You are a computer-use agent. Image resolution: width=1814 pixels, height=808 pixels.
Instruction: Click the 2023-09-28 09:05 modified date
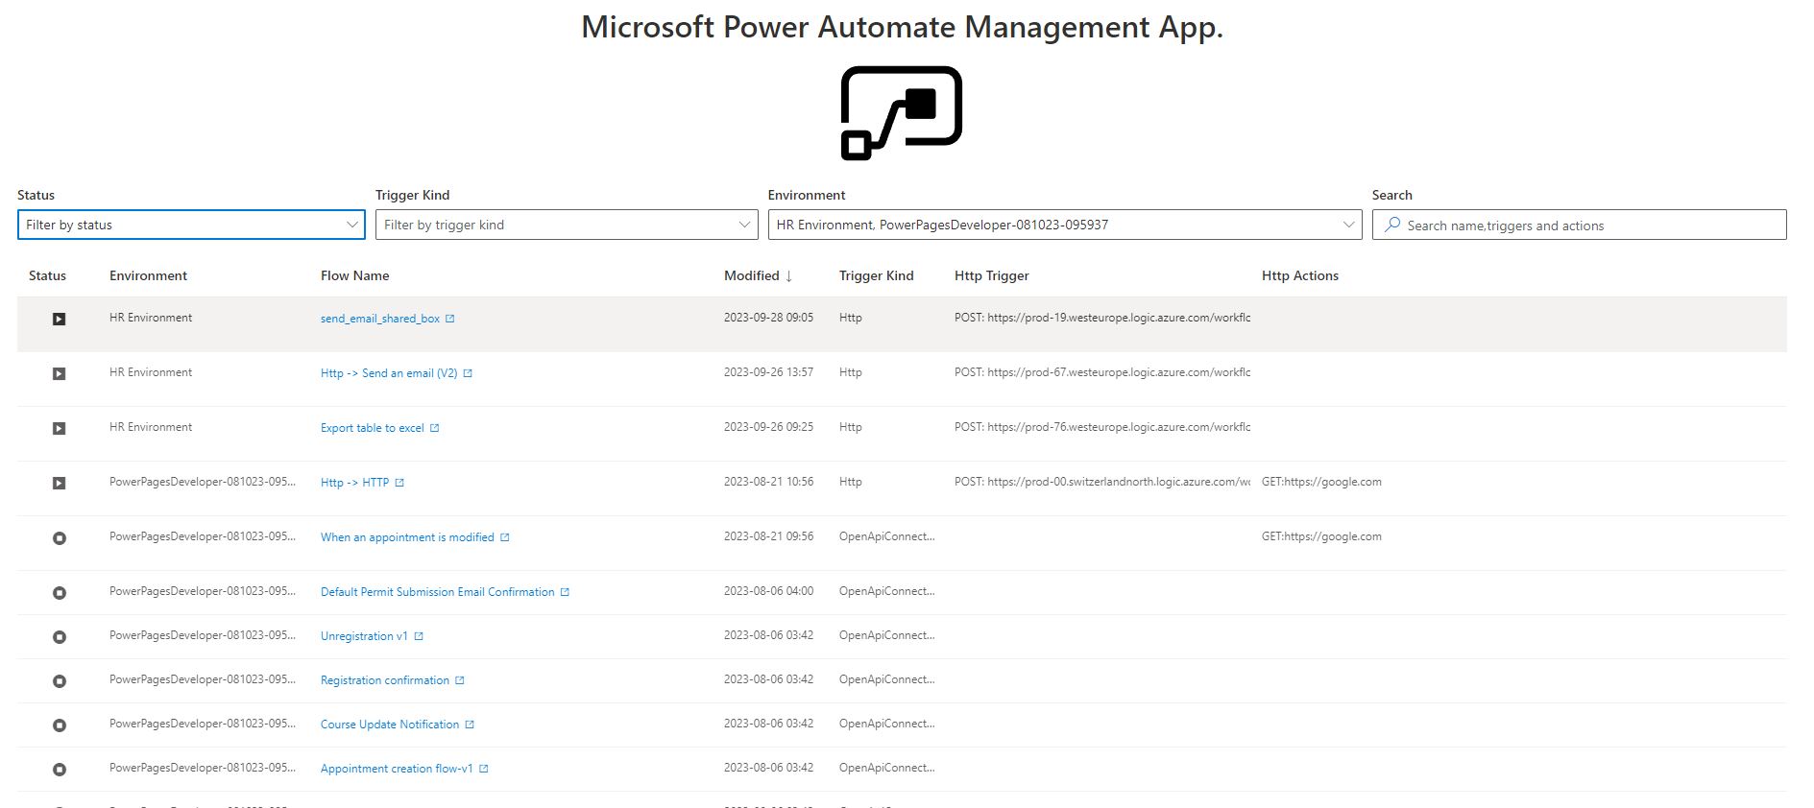pyautogui.click(x=768, y=318)
